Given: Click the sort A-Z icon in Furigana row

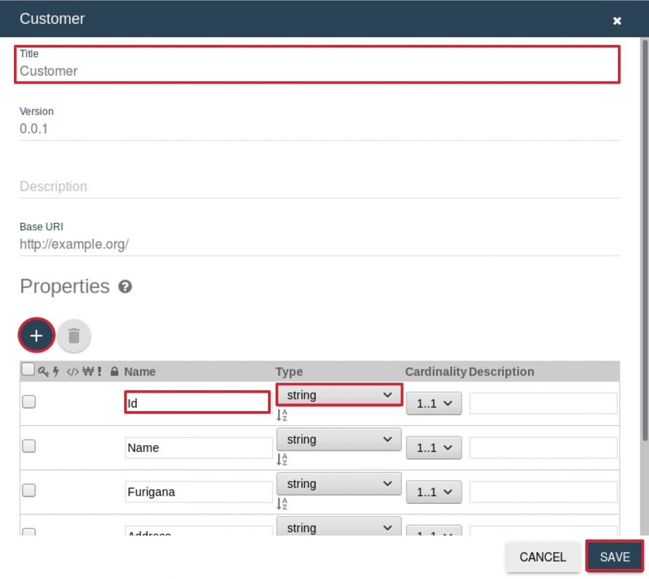Looking at the screenshot, I should (282, 504).
